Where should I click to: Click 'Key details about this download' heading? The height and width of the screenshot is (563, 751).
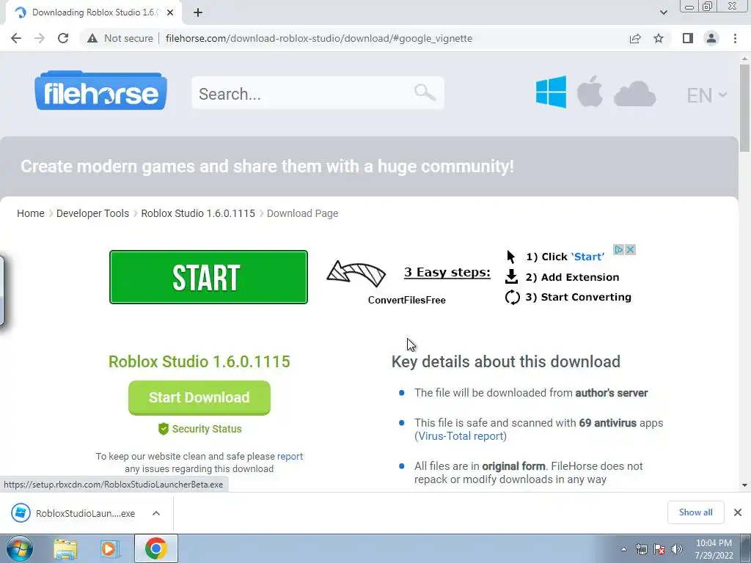point(506,361)
